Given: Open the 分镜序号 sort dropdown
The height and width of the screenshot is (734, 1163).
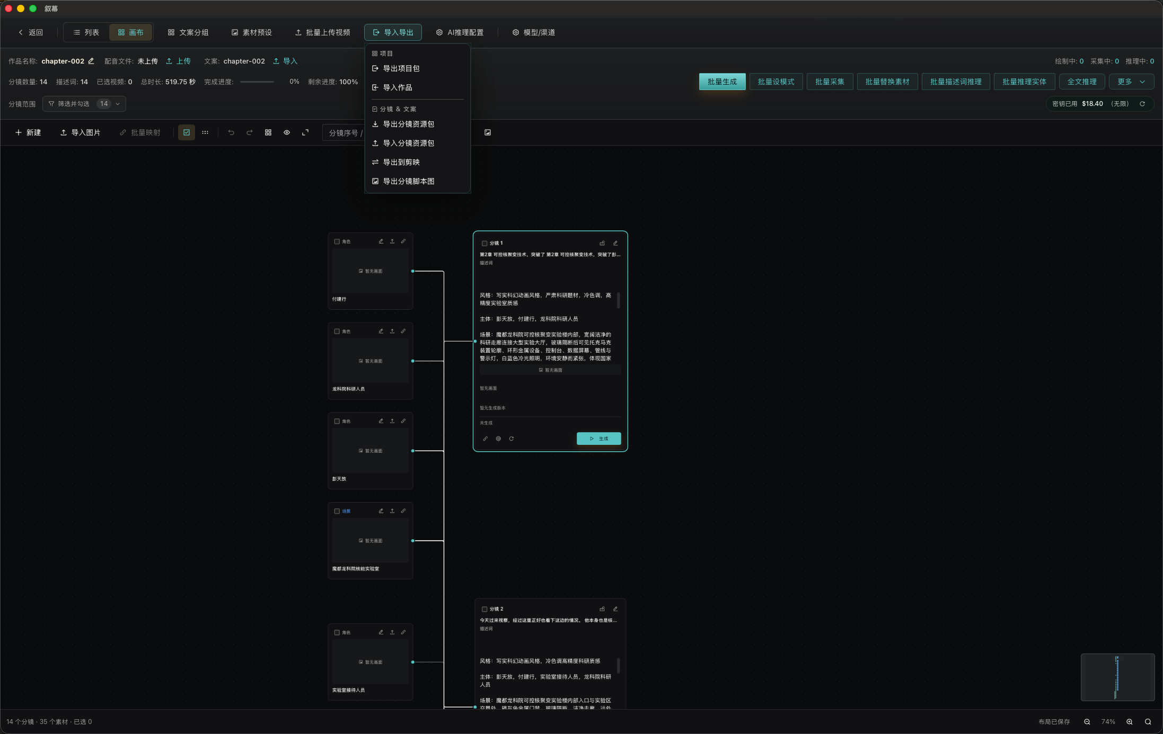Looking at the screenshot, I should (x=343, y=133).
